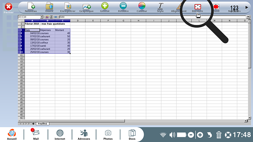Open the Internet browser
Viewport: 253px width, 142px height.
click(60, 135)
